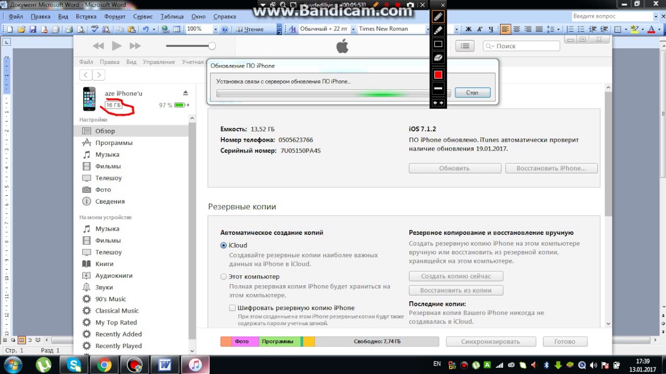Select 'Обзор' in iTunes sidebar
The height and width of the screenshot is (374, 666).
click(132, 131)
